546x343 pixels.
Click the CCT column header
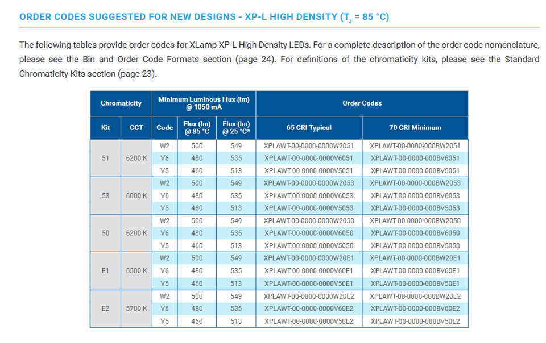136,128
